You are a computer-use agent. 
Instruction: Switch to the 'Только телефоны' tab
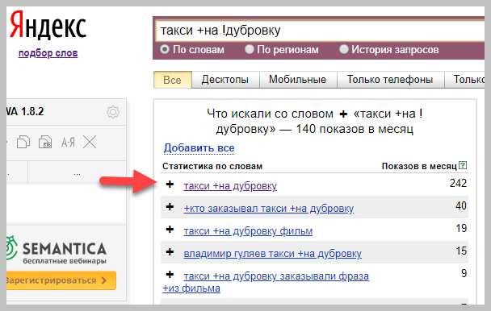tap(390, 80)
